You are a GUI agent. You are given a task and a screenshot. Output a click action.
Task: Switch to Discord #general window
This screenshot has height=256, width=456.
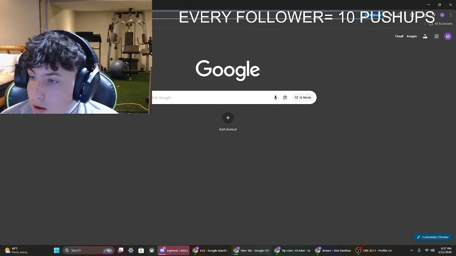tap(173, 250)
